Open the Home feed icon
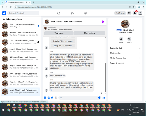Screen dimensions: 146x116 [x=58, y=13]
